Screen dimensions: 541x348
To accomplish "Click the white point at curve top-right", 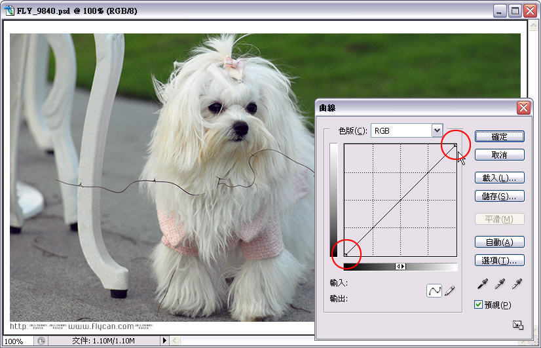I will tap(455, 145).
